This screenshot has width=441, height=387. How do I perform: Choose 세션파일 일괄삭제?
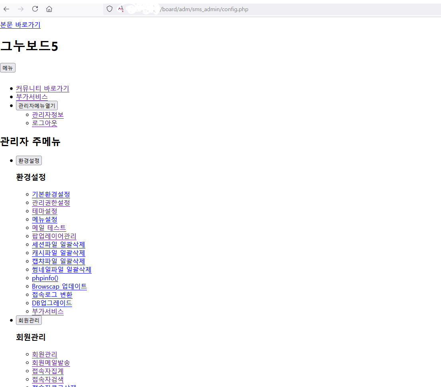[59, 245]
